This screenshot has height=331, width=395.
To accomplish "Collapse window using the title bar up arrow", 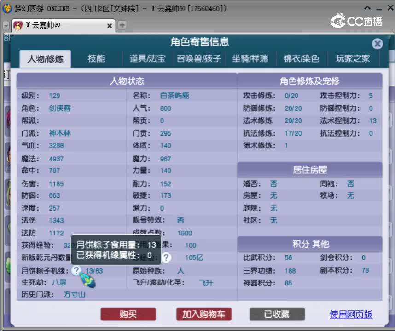I will tap(367, 8).
